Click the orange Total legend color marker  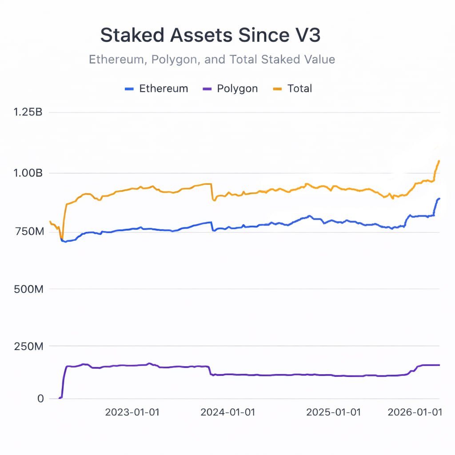pyautogui.click(x=278, y=89)
